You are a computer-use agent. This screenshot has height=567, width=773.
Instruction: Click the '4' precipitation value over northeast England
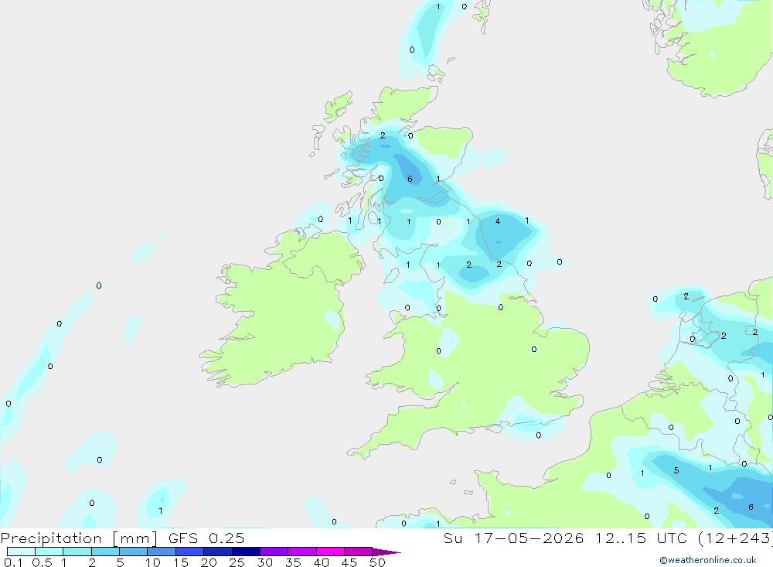[497, 221]
